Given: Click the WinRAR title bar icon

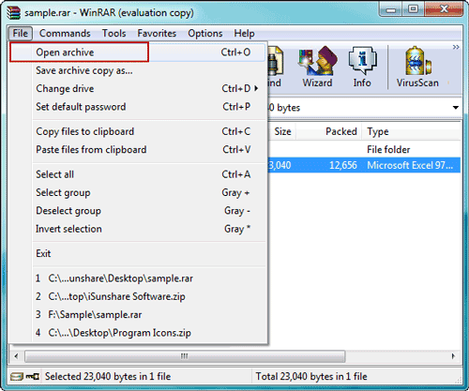Looking at the screenshot, I should pos(13,13).
